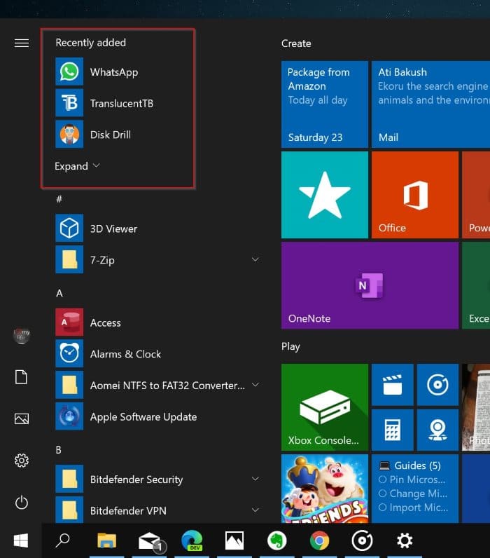Open Candy Crush Friends tile
This screenshot has height=558, width=490.
click(x=324, y=488)
